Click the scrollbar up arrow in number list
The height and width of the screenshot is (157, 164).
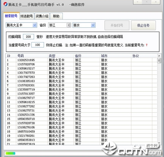[159, 56]
